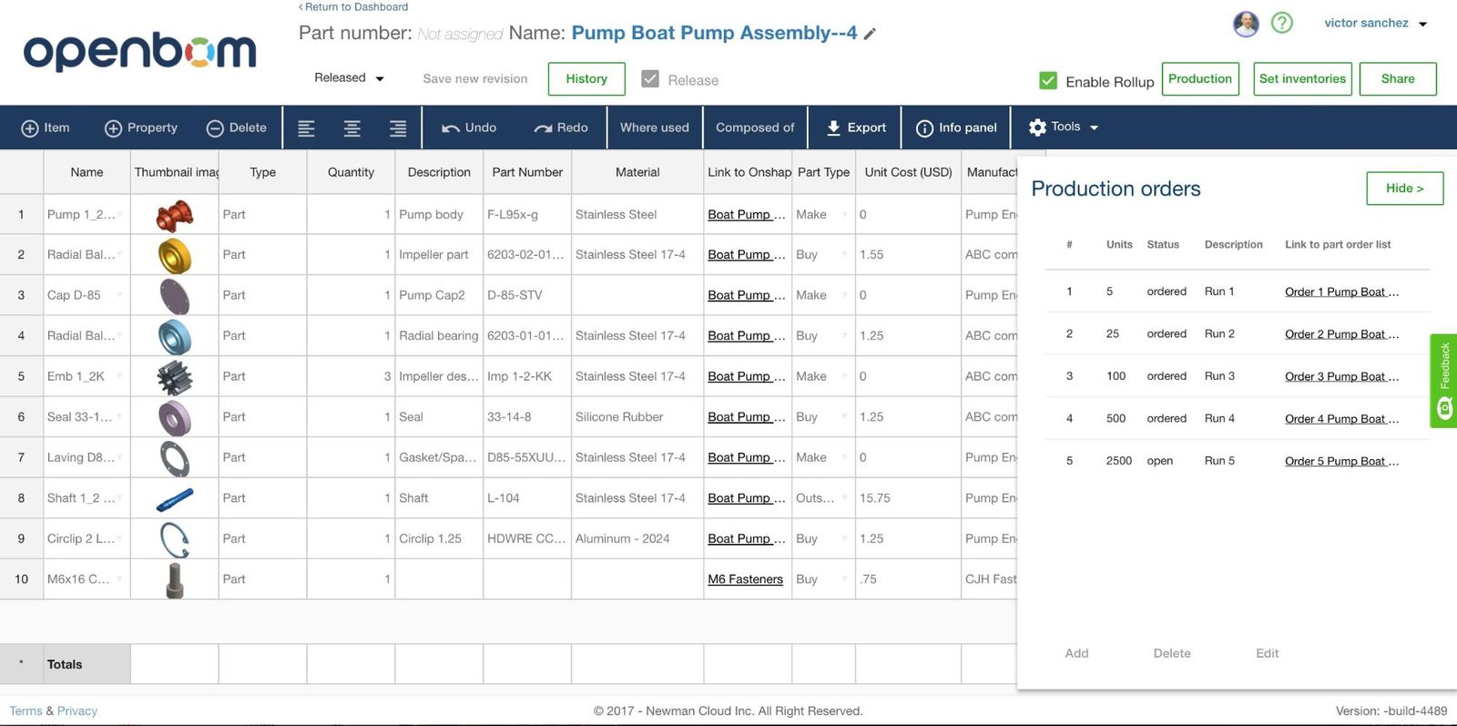Viewport: 1457px width, 726px height.
Task: Redo the last undone change
Action: tap(561, 128)
